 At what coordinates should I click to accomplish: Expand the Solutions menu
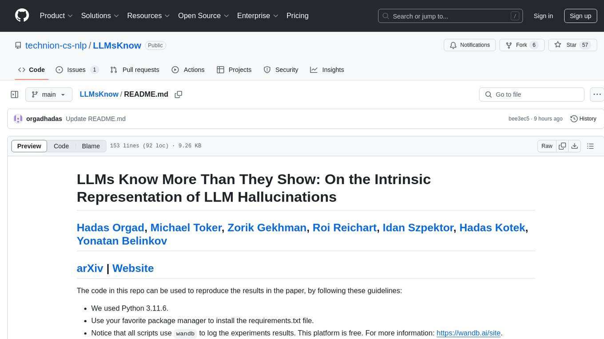point(100,16)
